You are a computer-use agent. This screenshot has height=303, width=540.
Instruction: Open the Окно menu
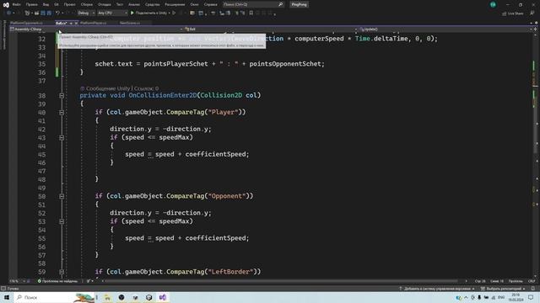[x=195, y=4]
